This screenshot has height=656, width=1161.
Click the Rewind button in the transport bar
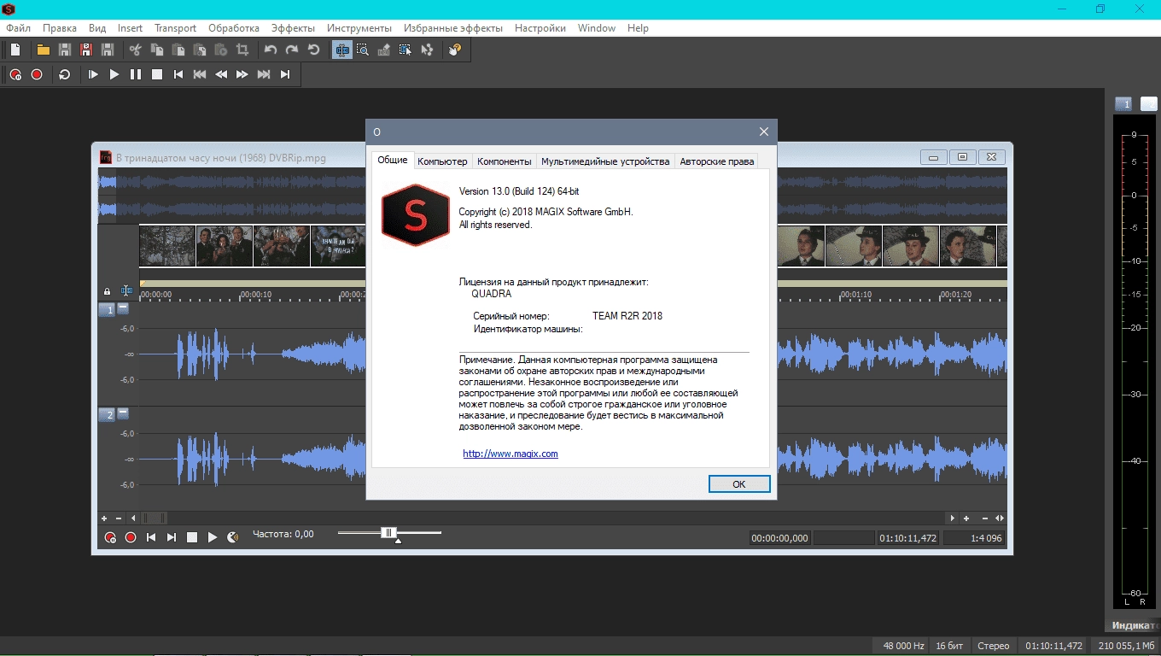click(221, 74)
